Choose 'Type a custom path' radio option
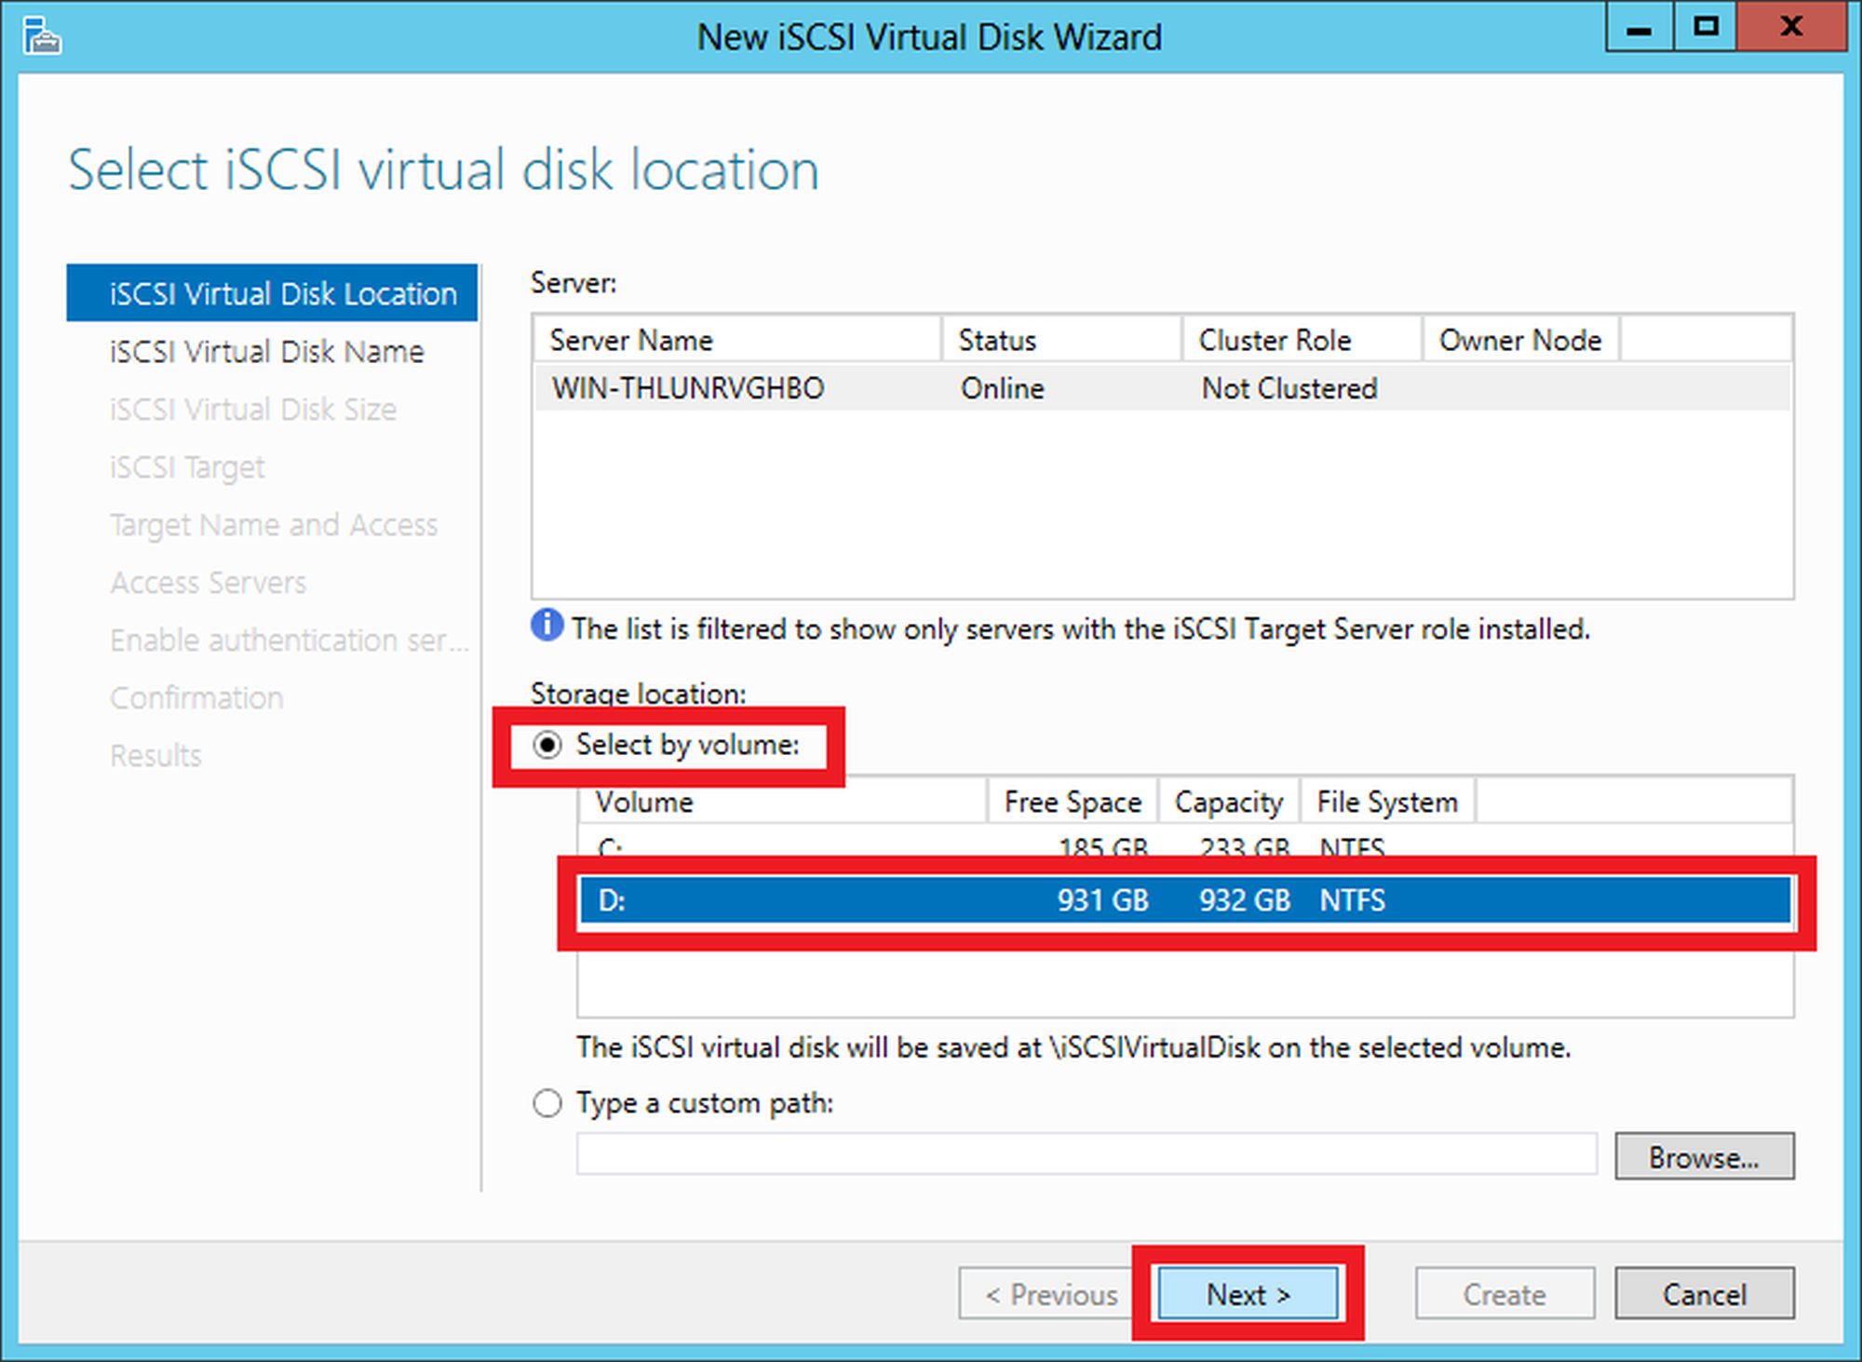The height and width of the screenshot is (1362, 1862). click(547, 1104)
